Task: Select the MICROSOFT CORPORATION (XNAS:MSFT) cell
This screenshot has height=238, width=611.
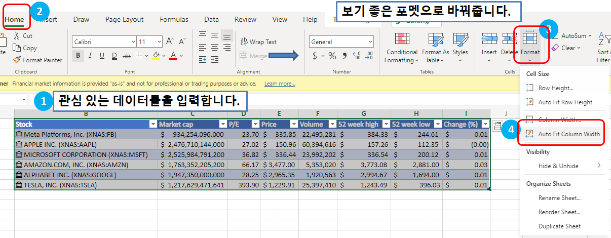Action: click(86, 154)
